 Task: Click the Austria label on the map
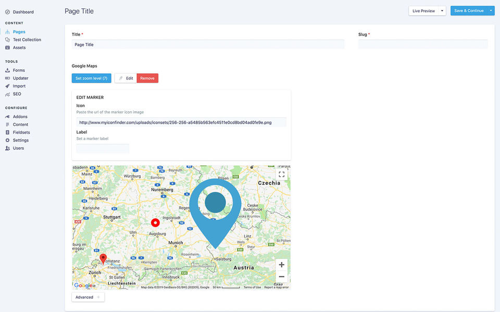(x=244, y=268)
